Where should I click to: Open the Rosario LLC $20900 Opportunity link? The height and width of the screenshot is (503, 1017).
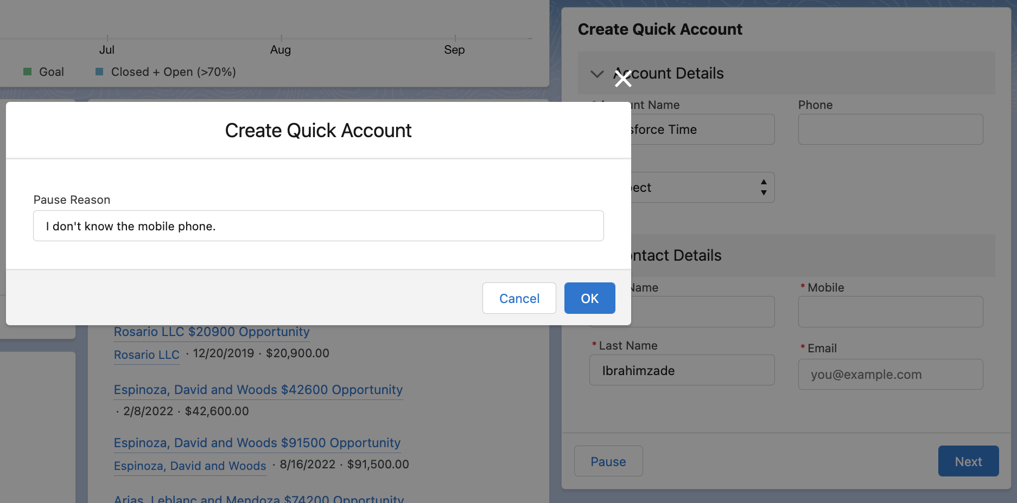point(211,332)
